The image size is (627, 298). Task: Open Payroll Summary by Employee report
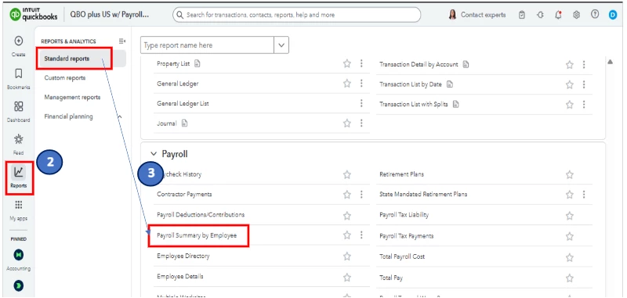(x=197, y=235)
